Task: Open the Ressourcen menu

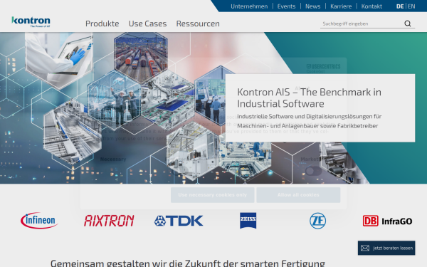Action: (x=198, y=23)
